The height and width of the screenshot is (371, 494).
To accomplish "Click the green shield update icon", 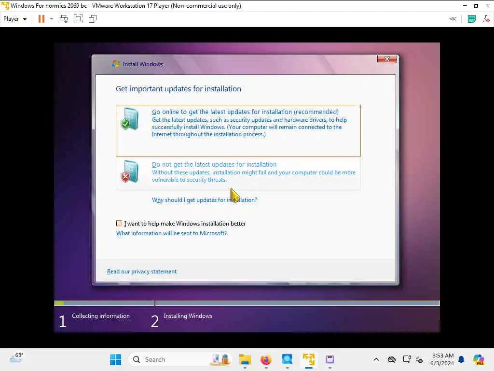I will pos(129,119).
